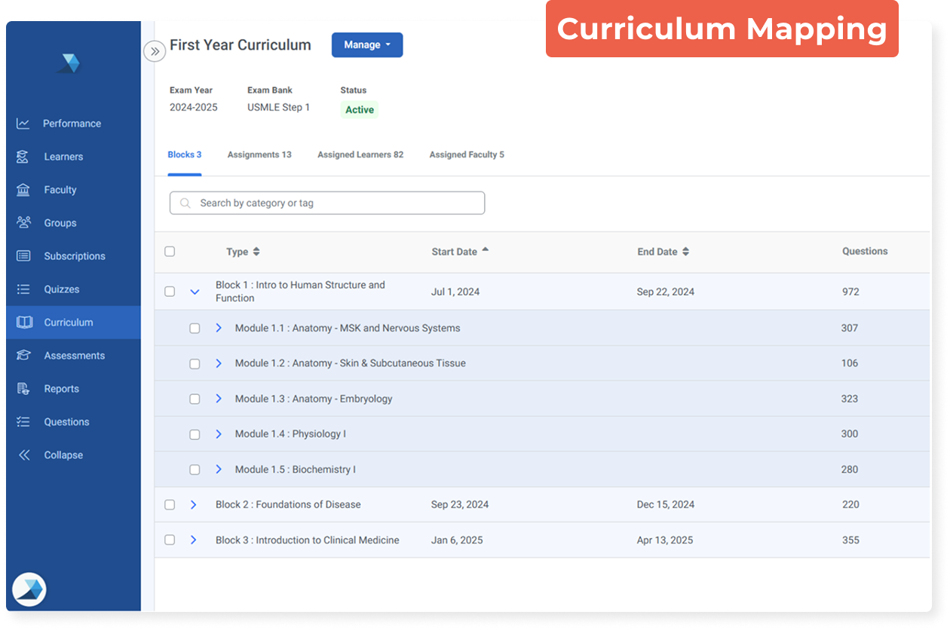Click the search by category or tag field
Viewport: 950px width, 630px height.
pyautogui.click(x=326, y=203)
